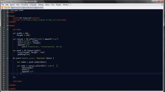This screenshot has width=165, height=92.
Task: Click the .attr("height", height) line
Action: click(x=29, y=43)
